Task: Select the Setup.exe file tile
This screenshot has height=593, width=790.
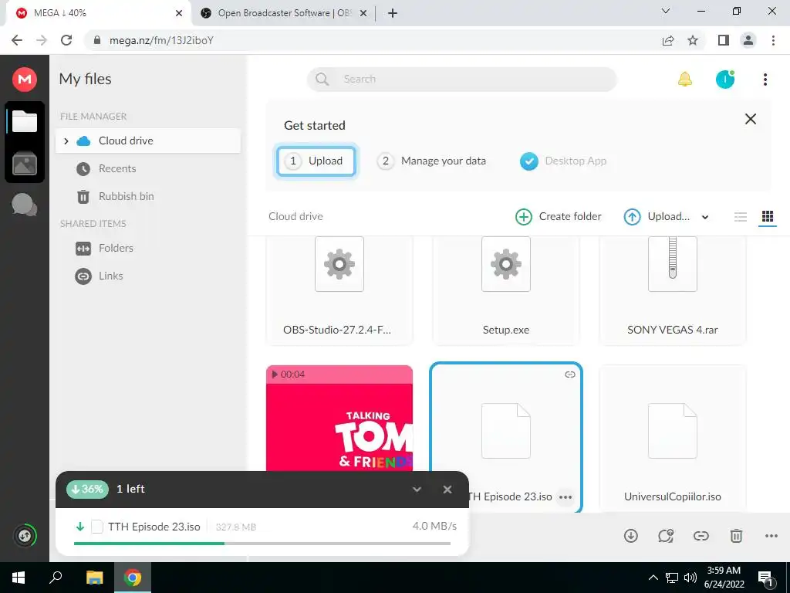Action: (506, 290)
